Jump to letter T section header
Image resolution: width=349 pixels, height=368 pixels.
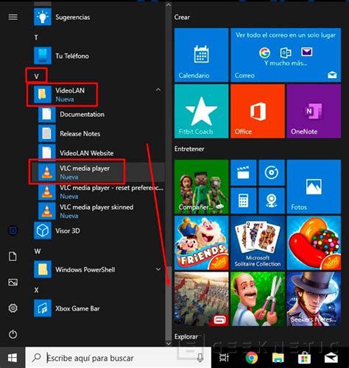(x=36, y=38)
